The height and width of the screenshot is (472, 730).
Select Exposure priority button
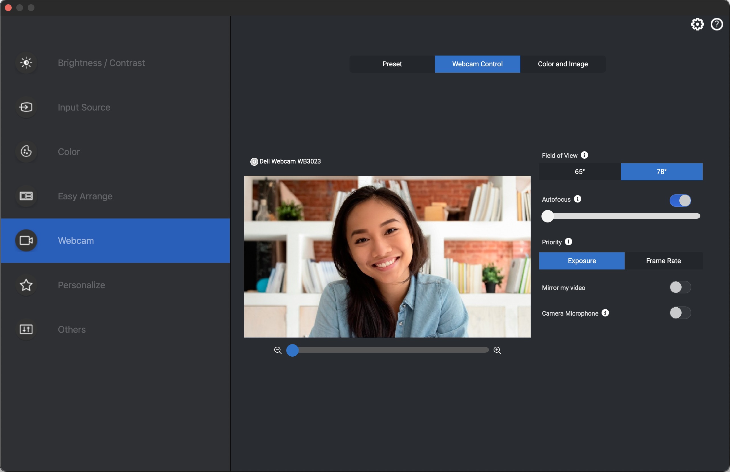point(582,261)
